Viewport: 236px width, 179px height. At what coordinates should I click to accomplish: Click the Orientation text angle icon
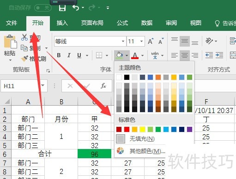coord(209,41)
